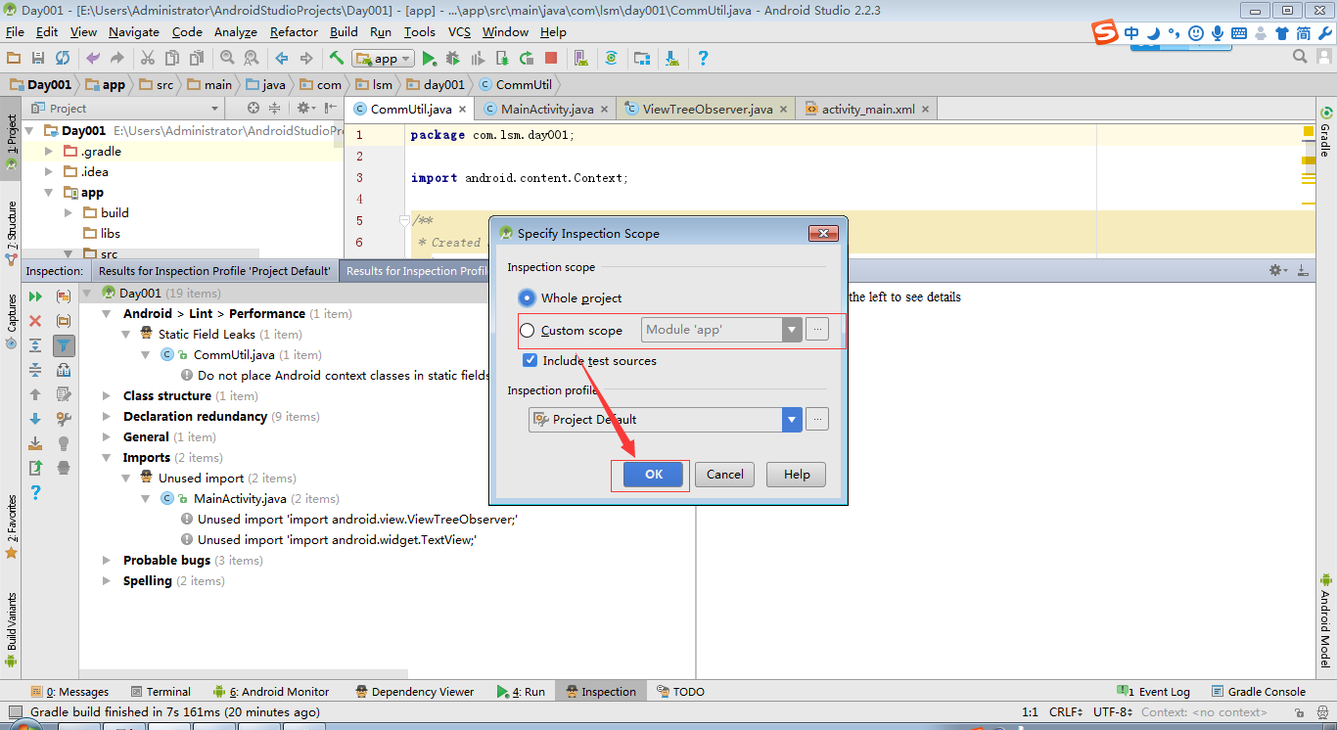Expand the Declaration redundancy node

point(107,417)
